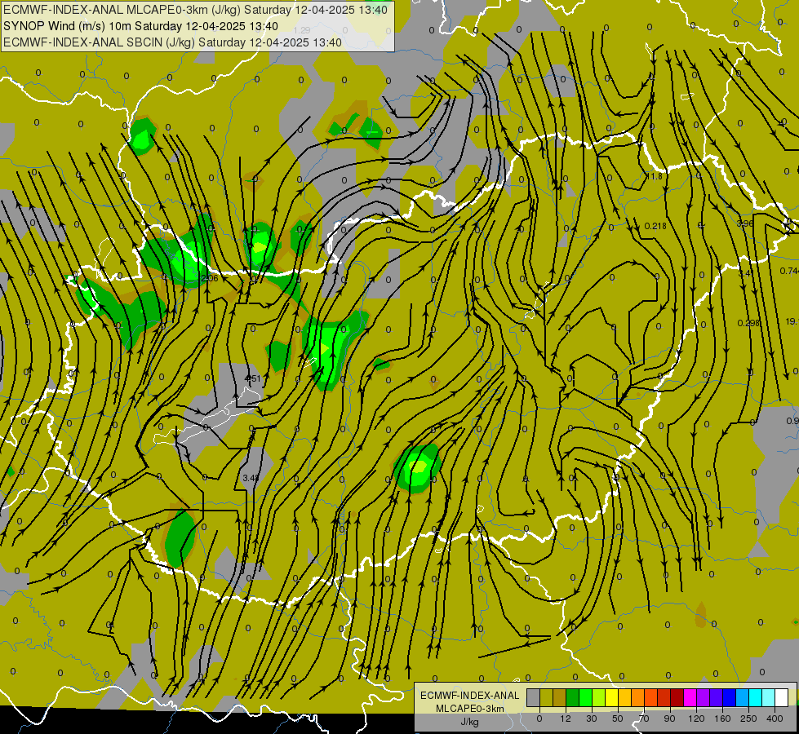Pick the pure yellow legend swatch
Screen dimensions: 799x734
coord(611,697)
